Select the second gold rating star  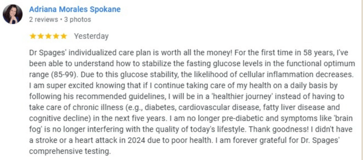[41, 36]
